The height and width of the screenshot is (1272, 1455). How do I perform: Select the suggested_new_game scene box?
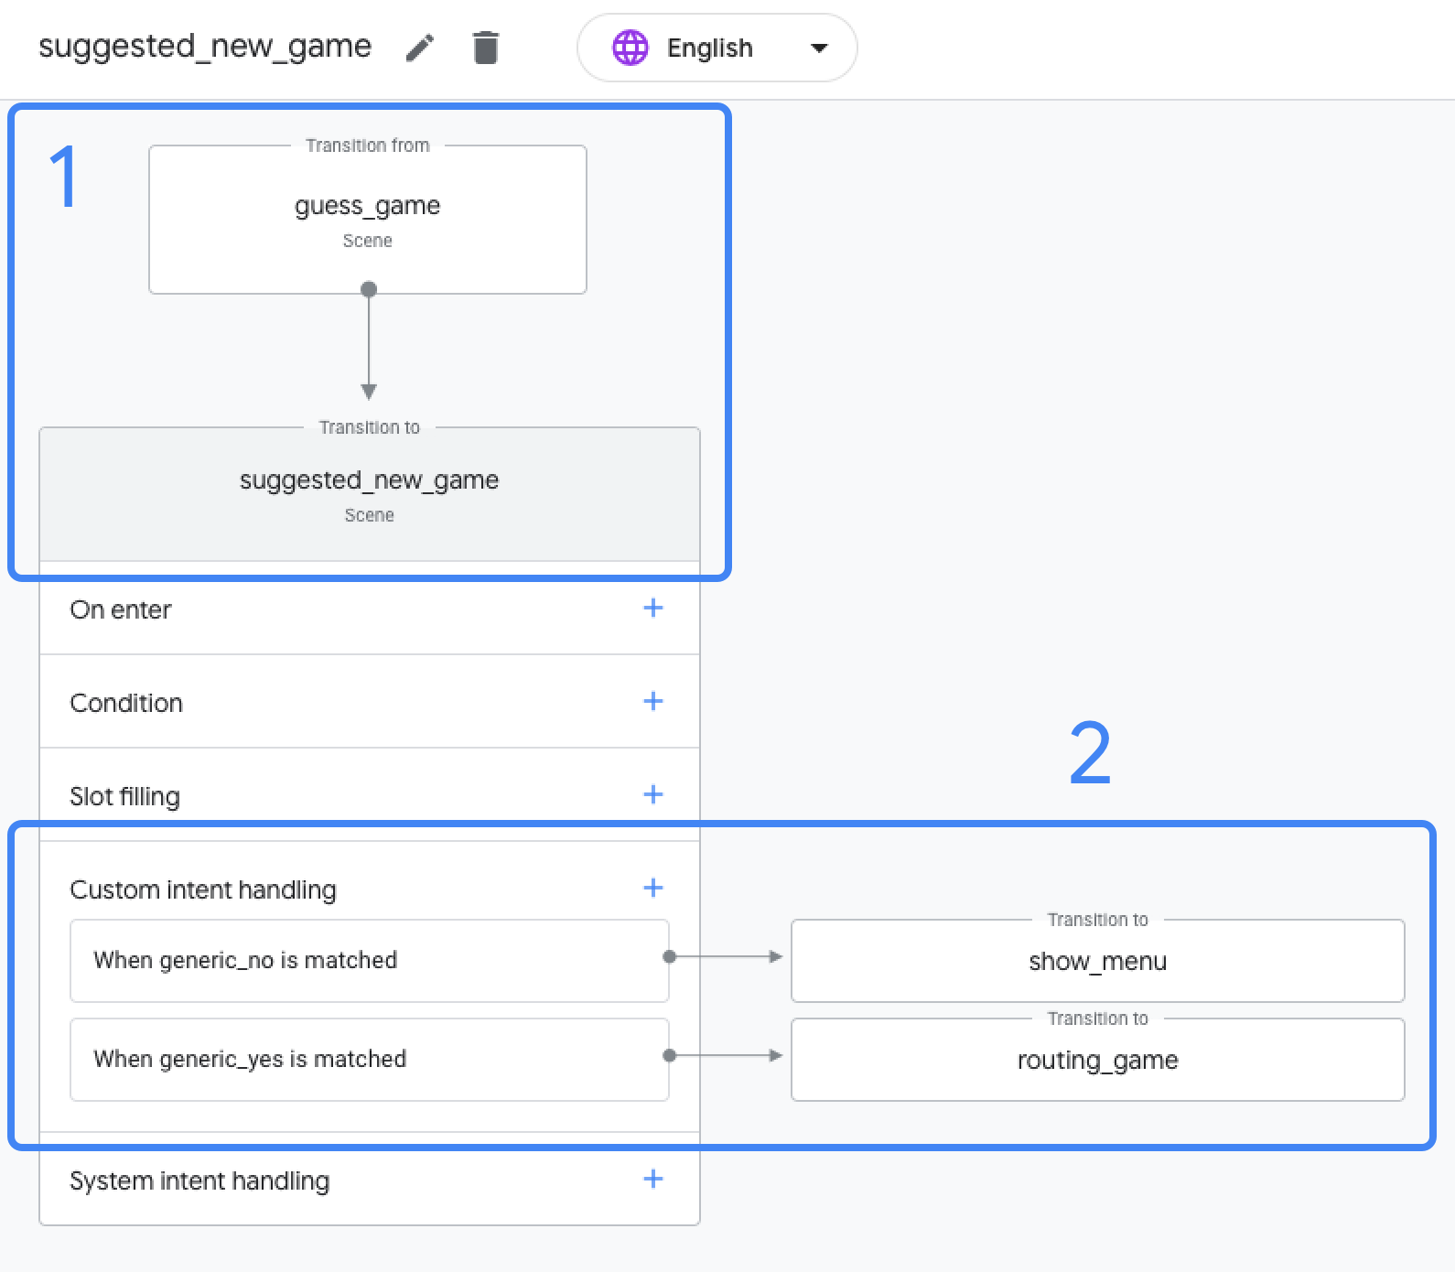point(369,494)
